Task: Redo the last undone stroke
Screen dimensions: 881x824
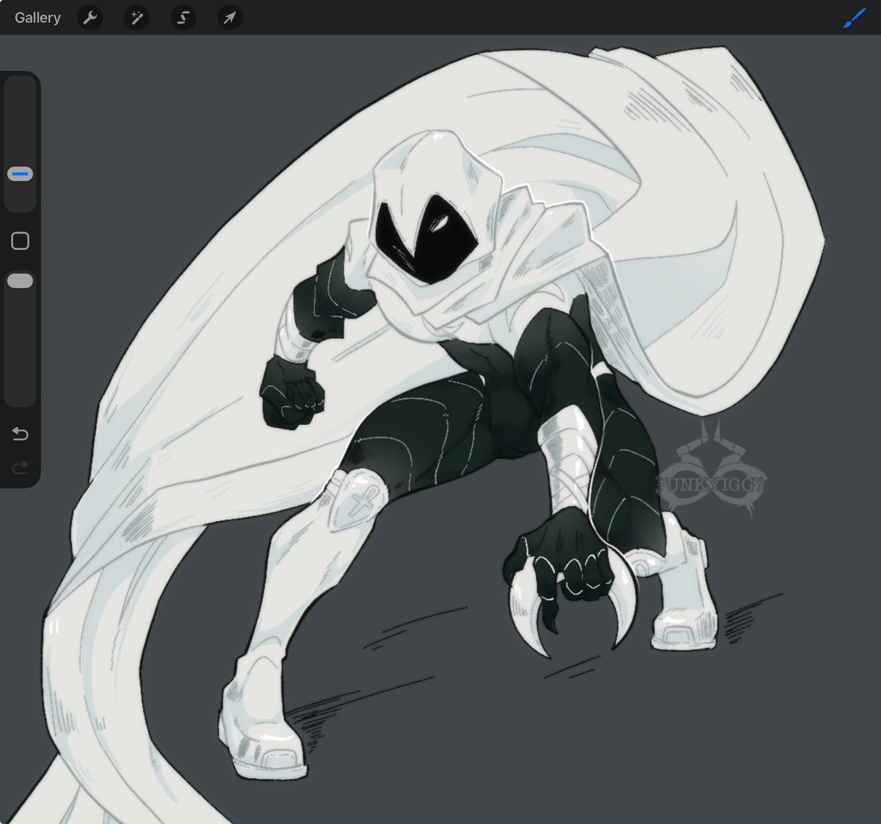Action: point(20,467)
